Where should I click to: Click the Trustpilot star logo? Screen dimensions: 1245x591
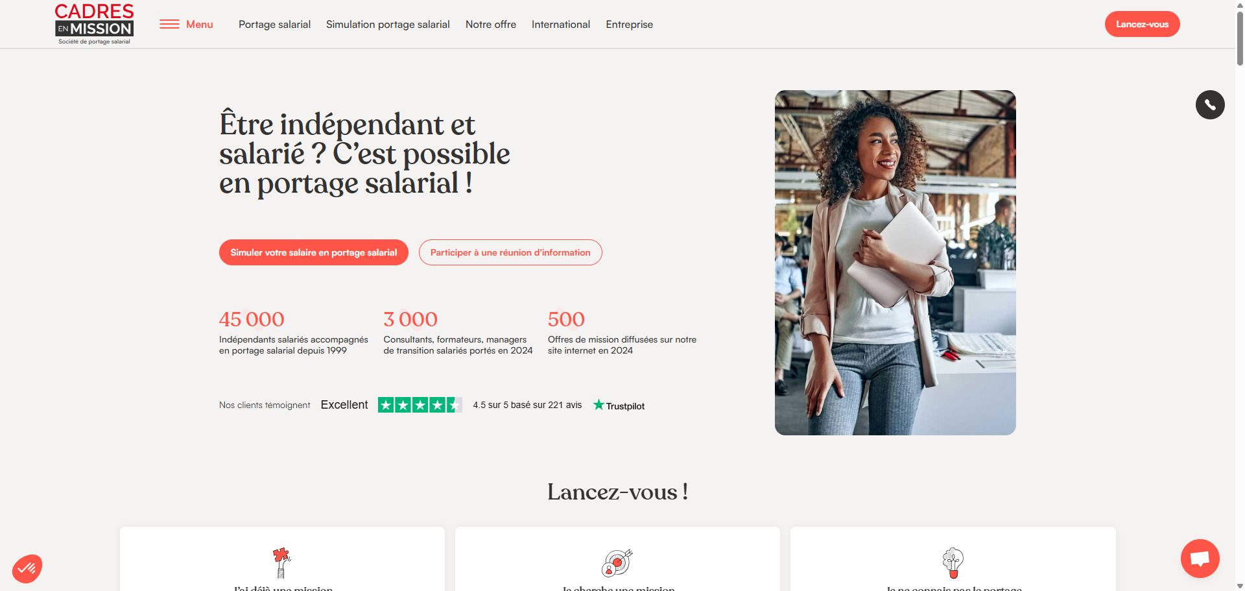[x=619, y=405]
